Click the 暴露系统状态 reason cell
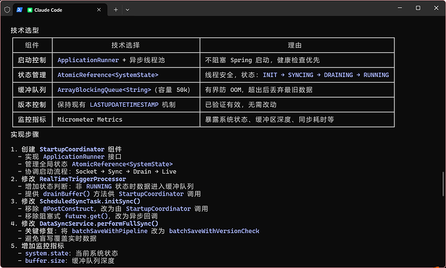 pyautogui.click(x=297, y=119)
